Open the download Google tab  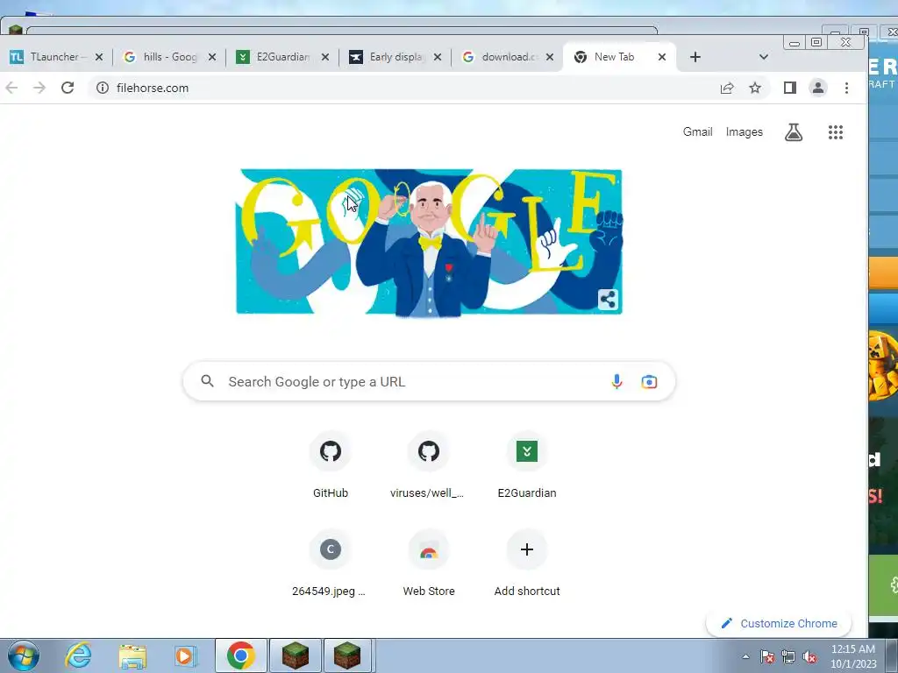click(x=509, y=57)
